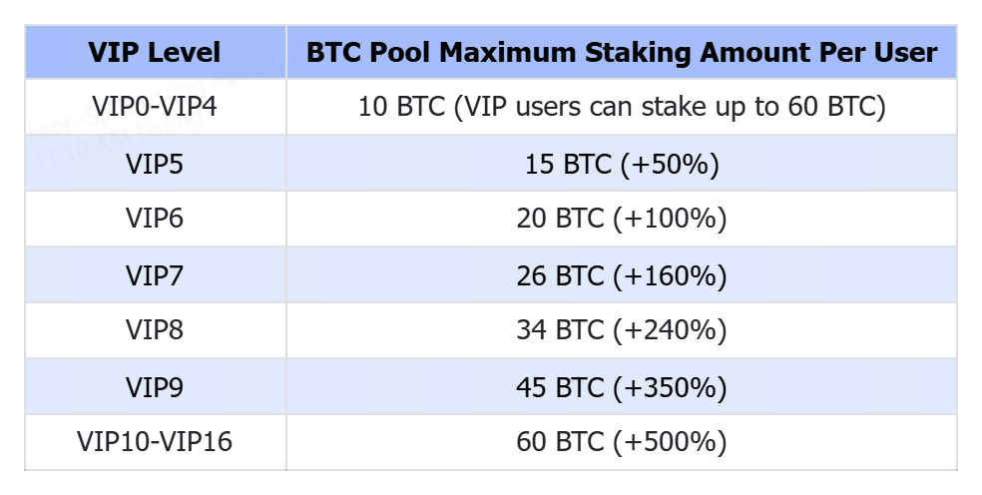Click the VIP10-VIP16 row label cell
Screen dimensions: 982x495
[x=155, y=442]
